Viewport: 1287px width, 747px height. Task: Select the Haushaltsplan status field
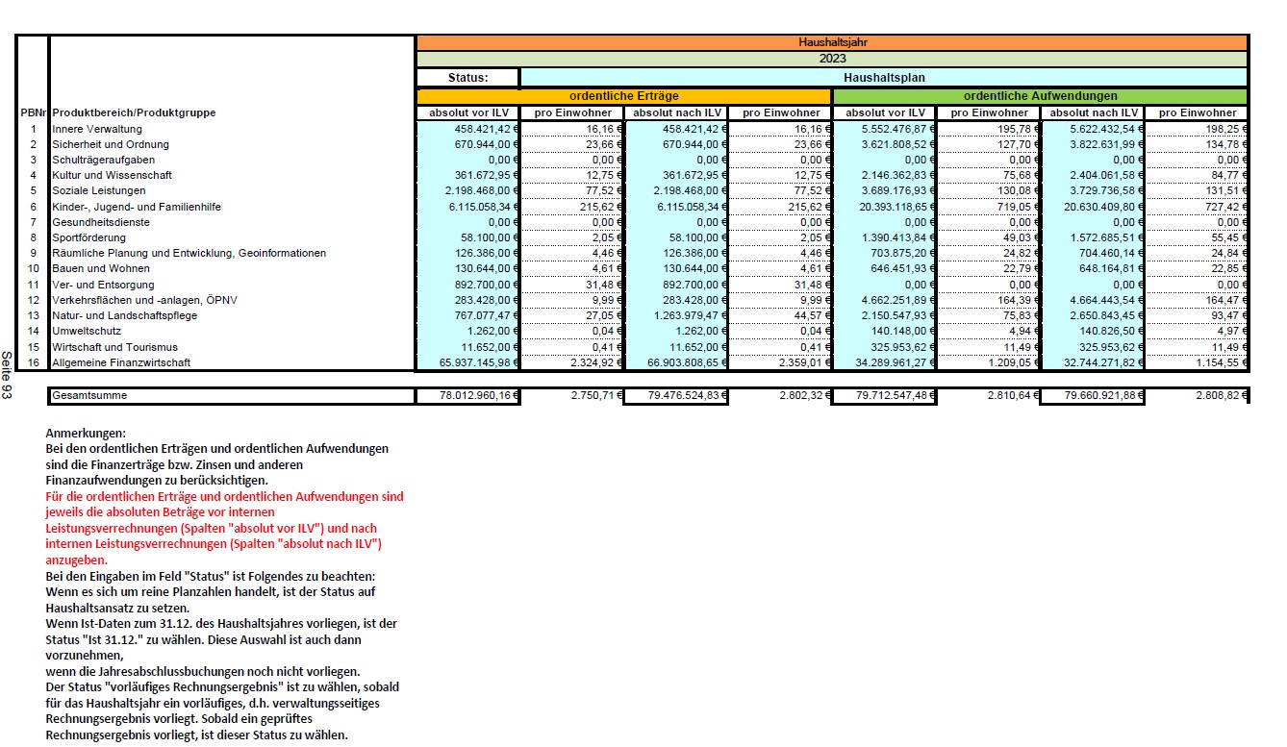tap(883, 78)
